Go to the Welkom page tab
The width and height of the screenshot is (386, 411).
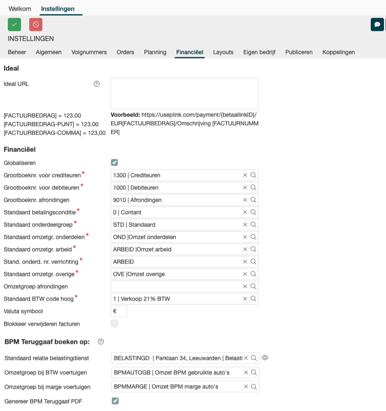[x=20, y=9]
